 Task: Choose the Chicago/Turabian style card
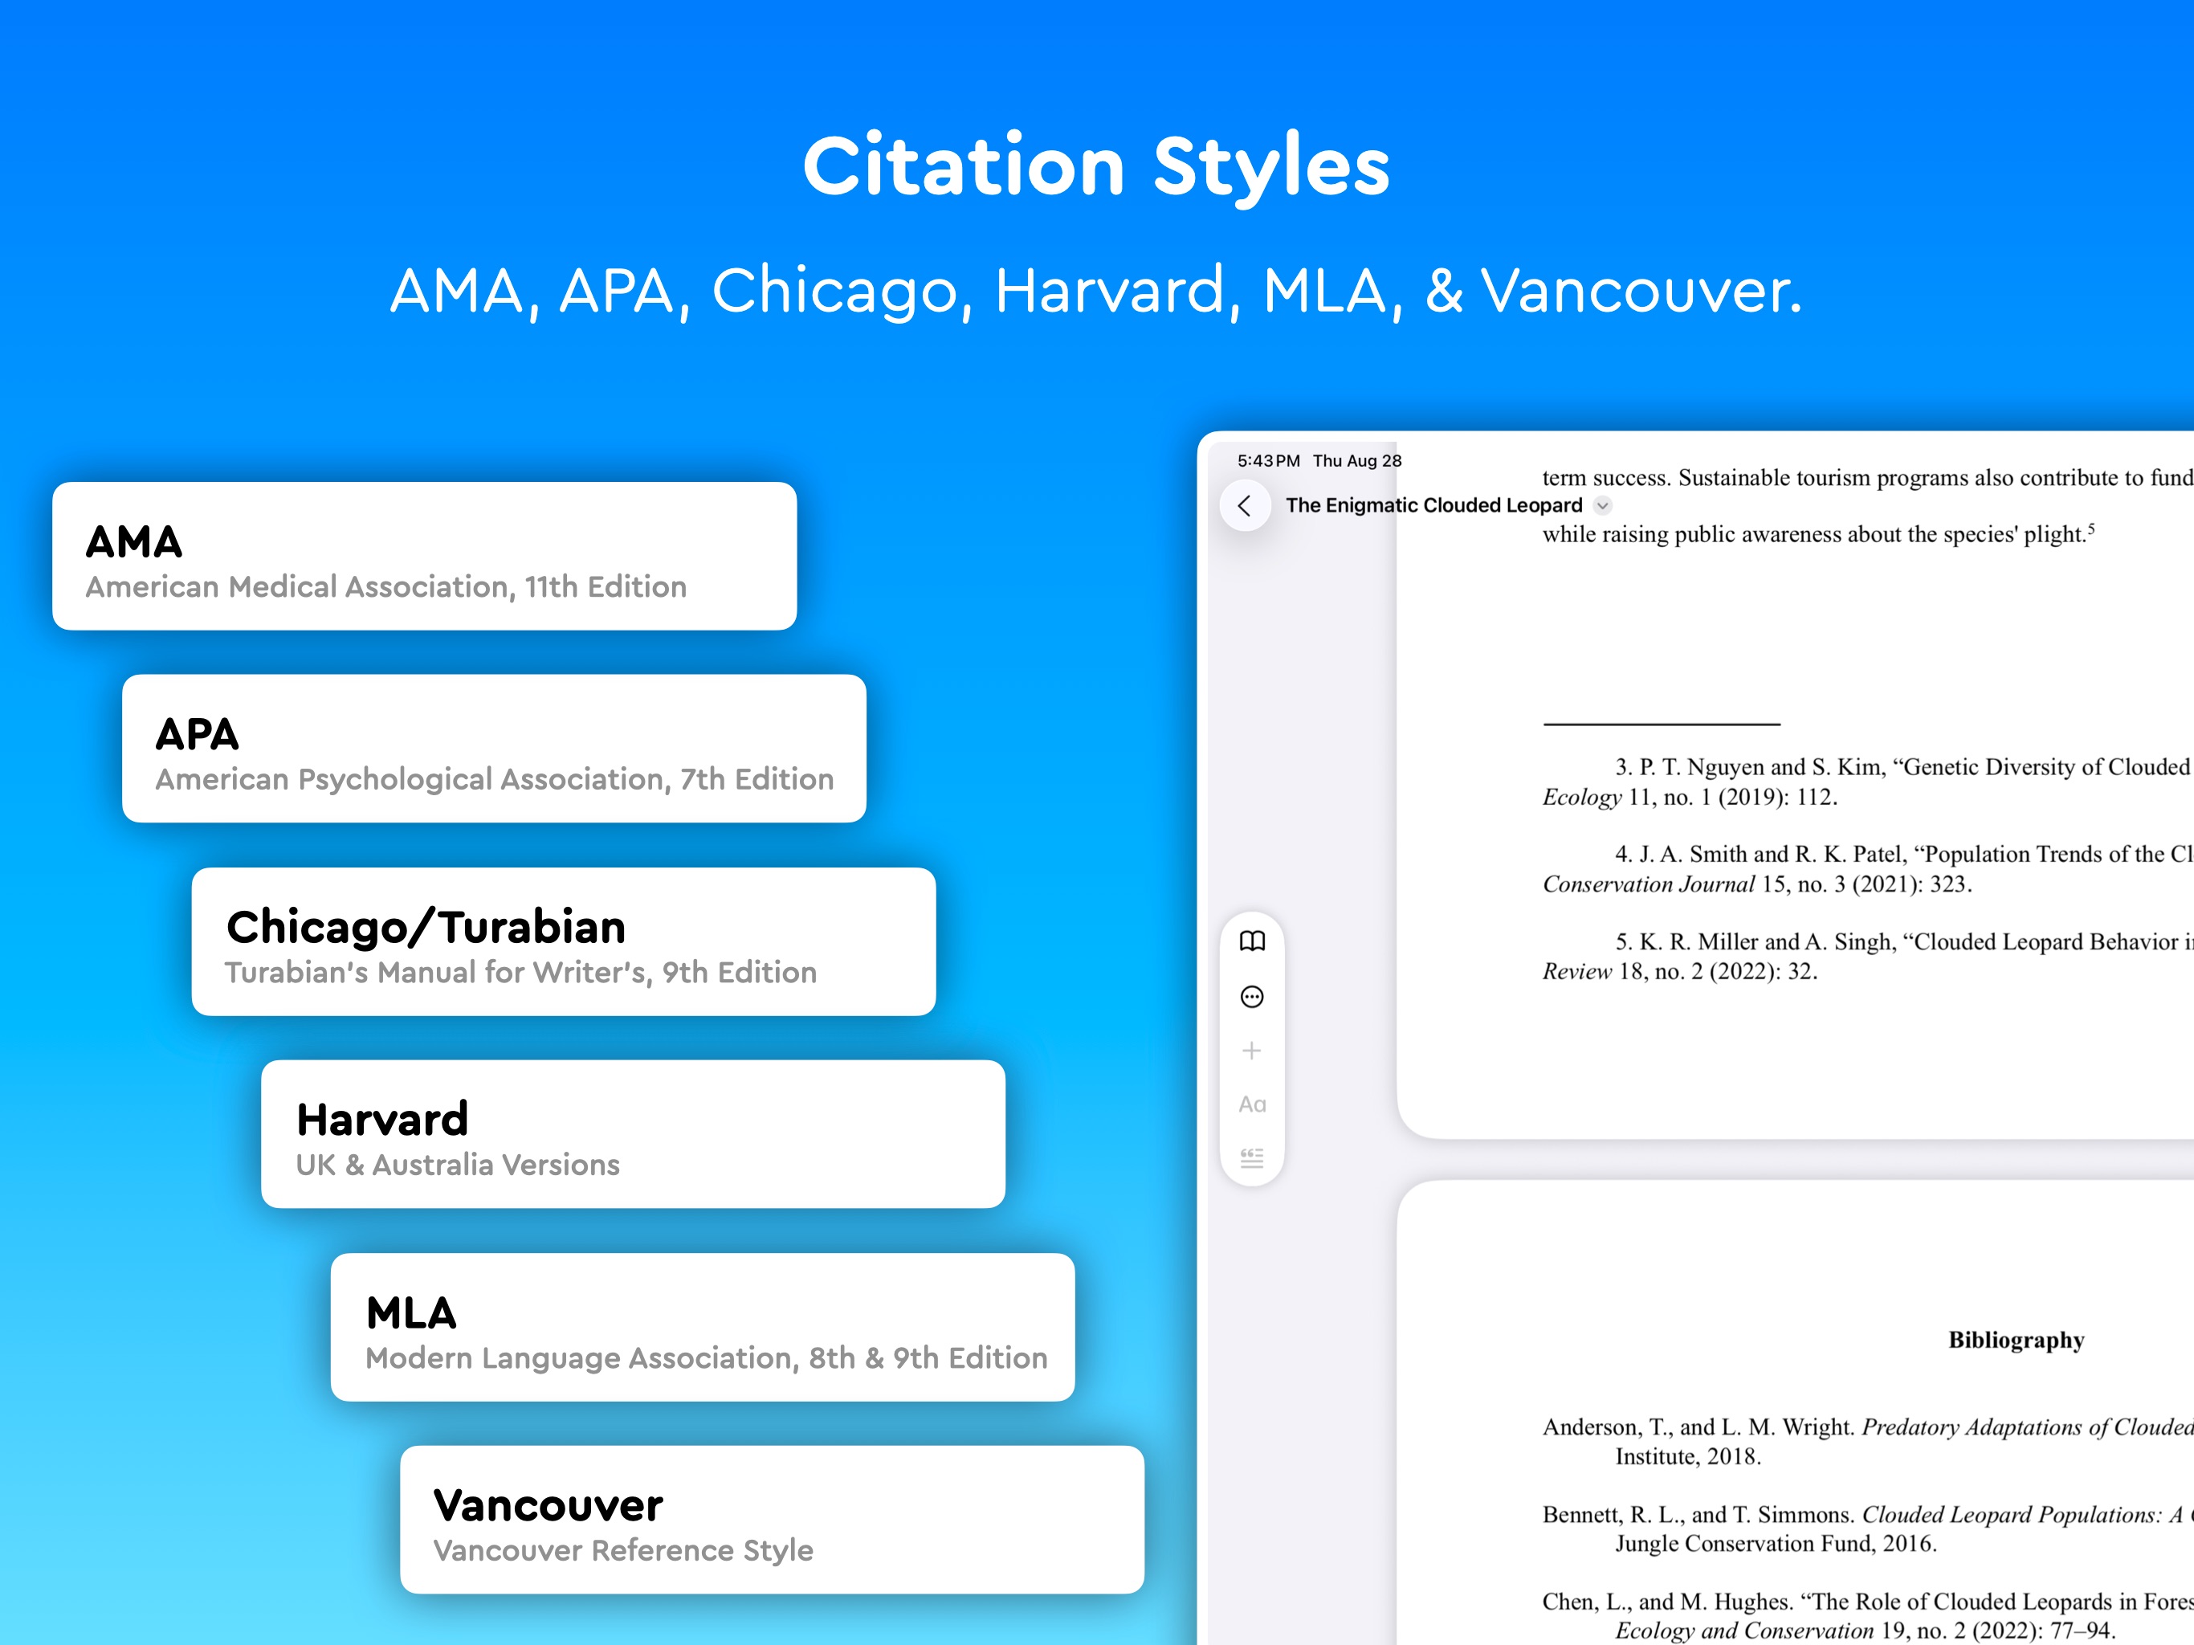pos(564,941)
